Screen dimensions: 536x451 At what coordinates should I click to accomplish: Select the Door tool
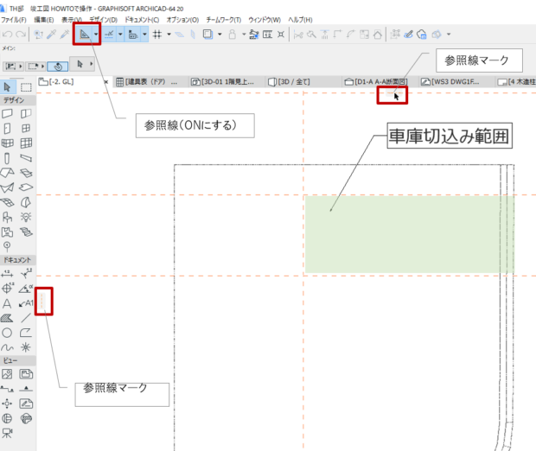click(7, 129)
